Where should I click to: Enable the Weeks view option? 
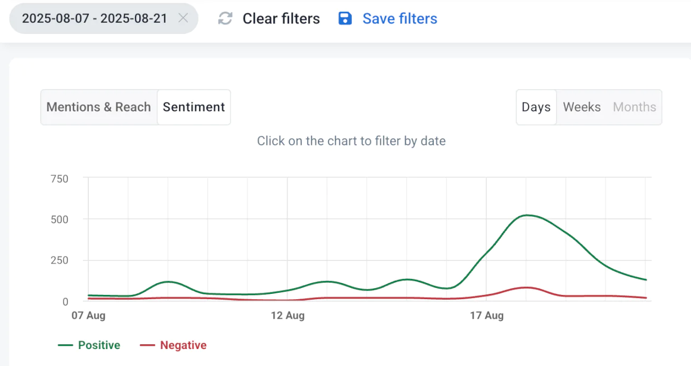tap(582, 107)
